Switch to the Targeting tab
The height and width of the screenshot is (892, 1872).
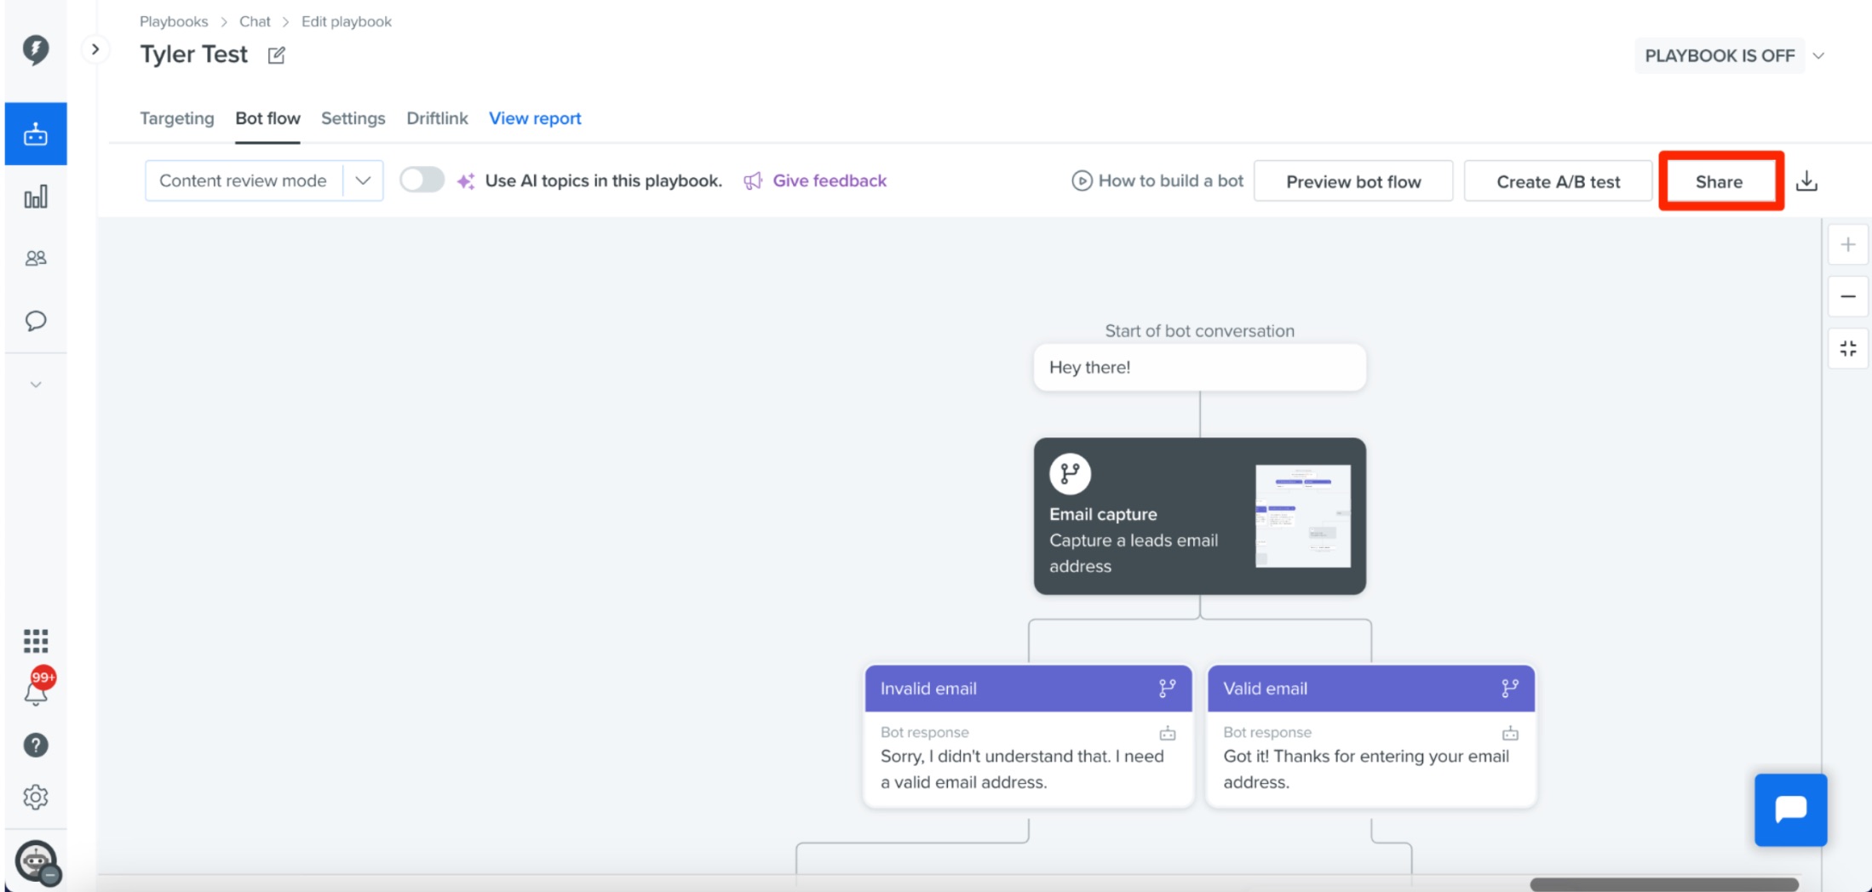(x=177, y=118)
